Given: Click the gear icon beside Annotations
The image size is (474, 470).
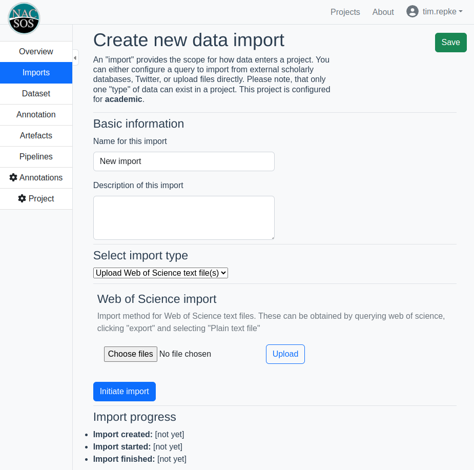Looking at the screenshot, I should click(13, 177).
